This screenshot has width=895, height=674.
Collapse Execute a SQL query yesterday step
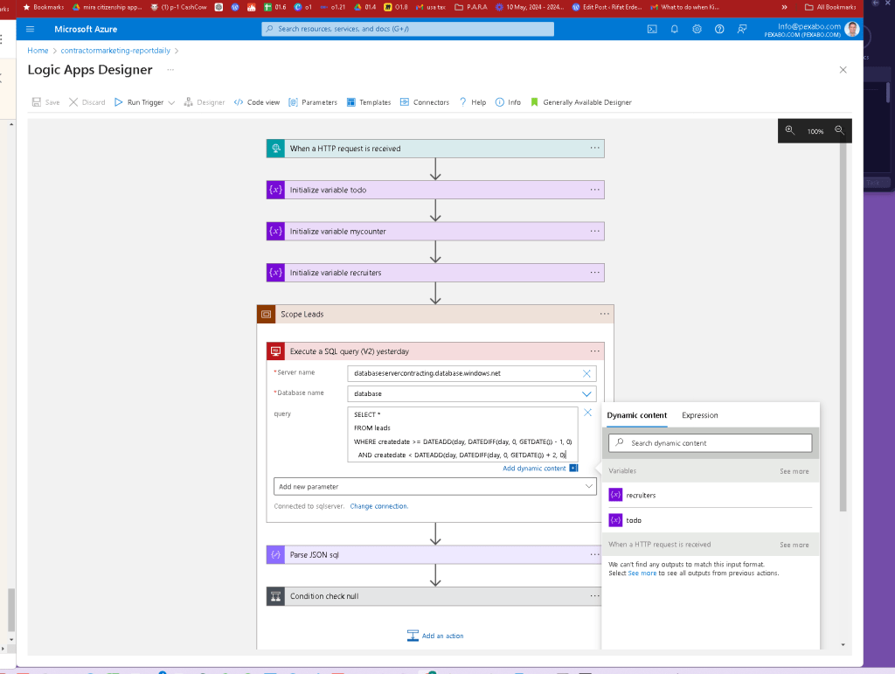[435, 351]
